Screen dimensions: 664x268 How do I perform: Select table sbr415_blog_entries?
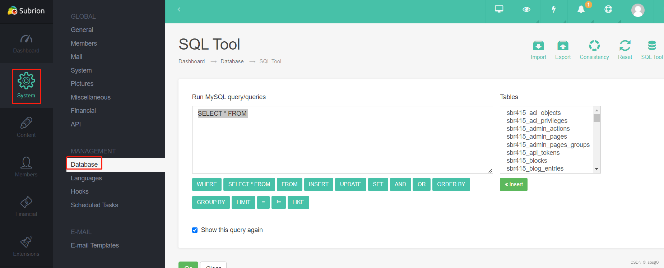[535, 168]
